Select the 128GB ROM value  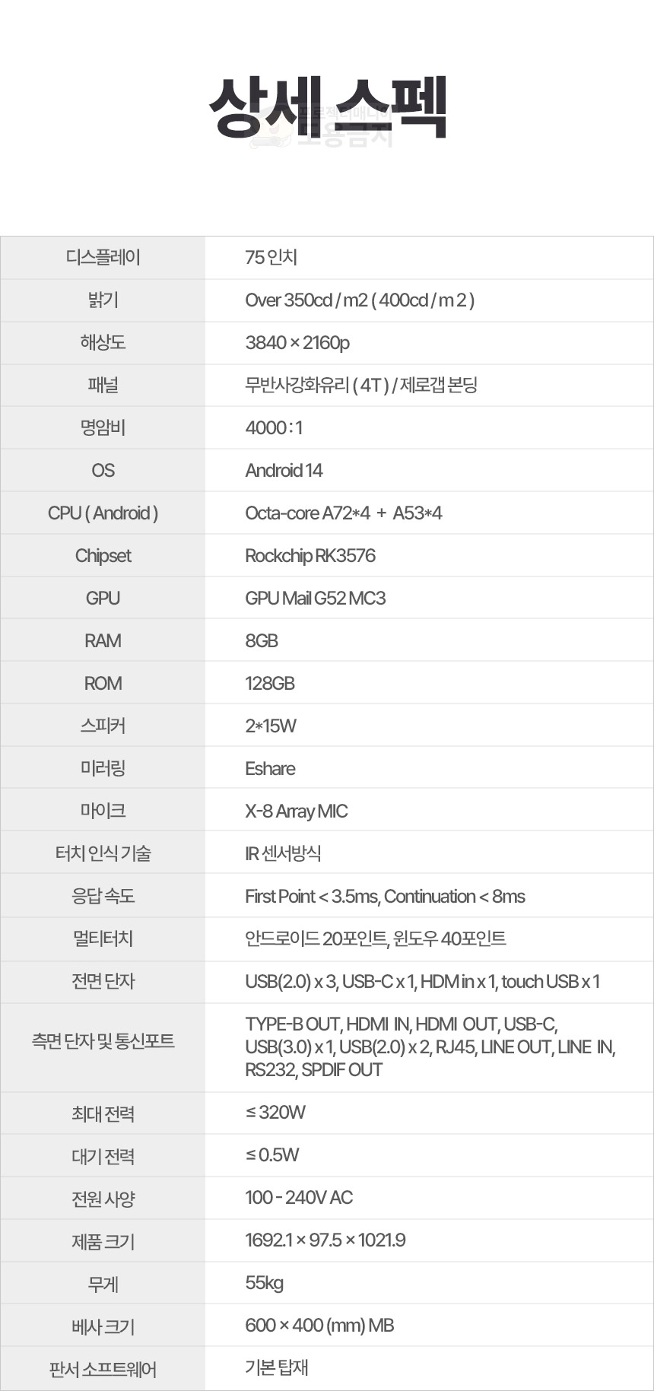pos(270,684)
